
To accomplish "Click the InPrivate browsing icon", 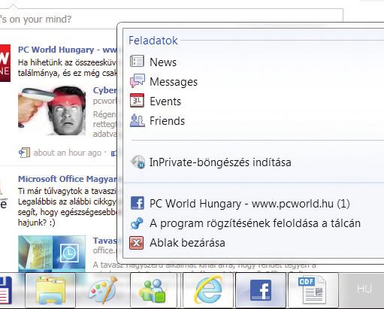I will (x=138, y=162).
